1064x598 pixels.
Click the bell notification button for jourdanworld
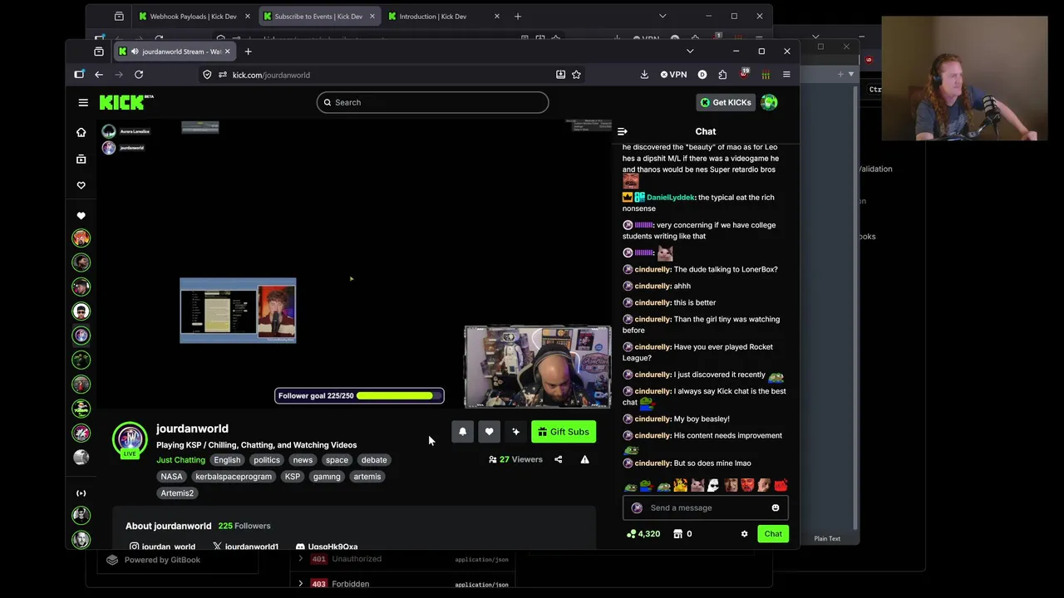[463, 432]
